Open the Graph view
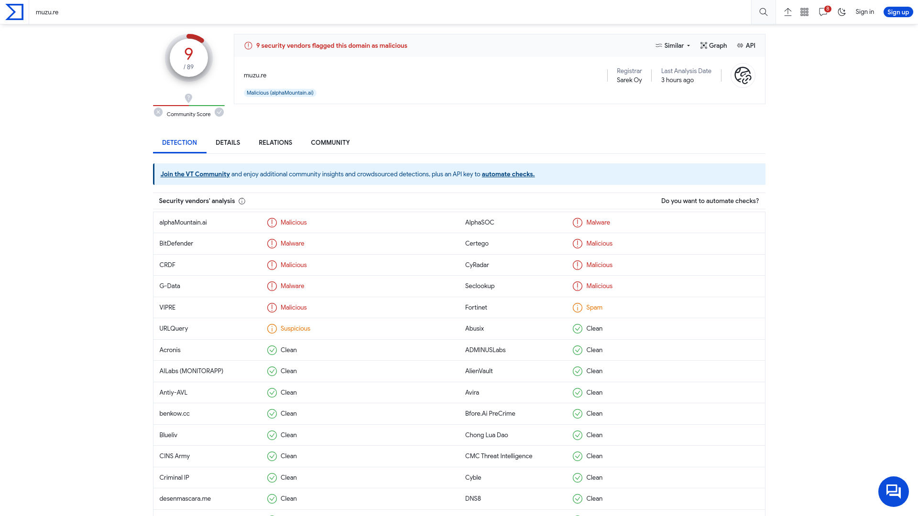918x516 pixels. pos(713,46)
